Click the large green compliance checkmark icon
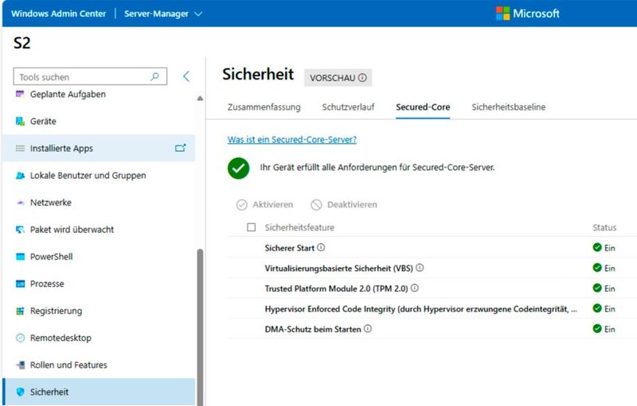637x406 pixels. click(x=238, y=168)
